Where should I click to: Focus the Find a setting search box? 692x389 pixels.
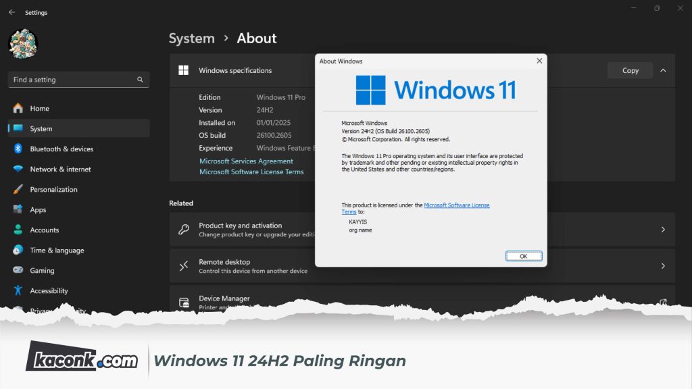tap(78, 80)
